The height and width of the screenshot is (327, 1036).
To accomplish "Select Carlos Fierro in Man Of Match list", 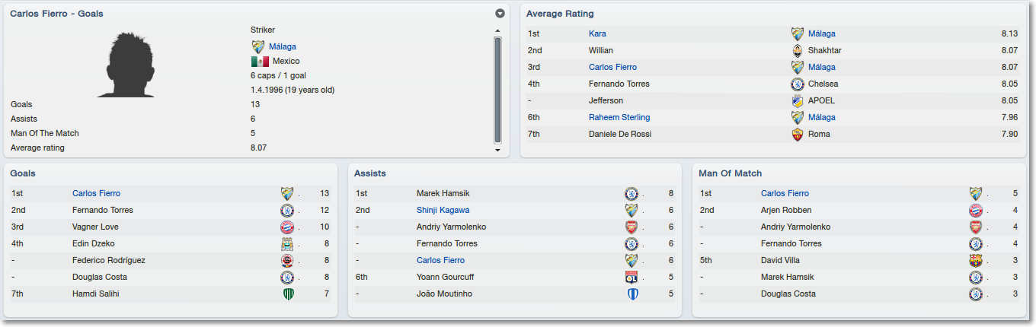I will 785,193.
